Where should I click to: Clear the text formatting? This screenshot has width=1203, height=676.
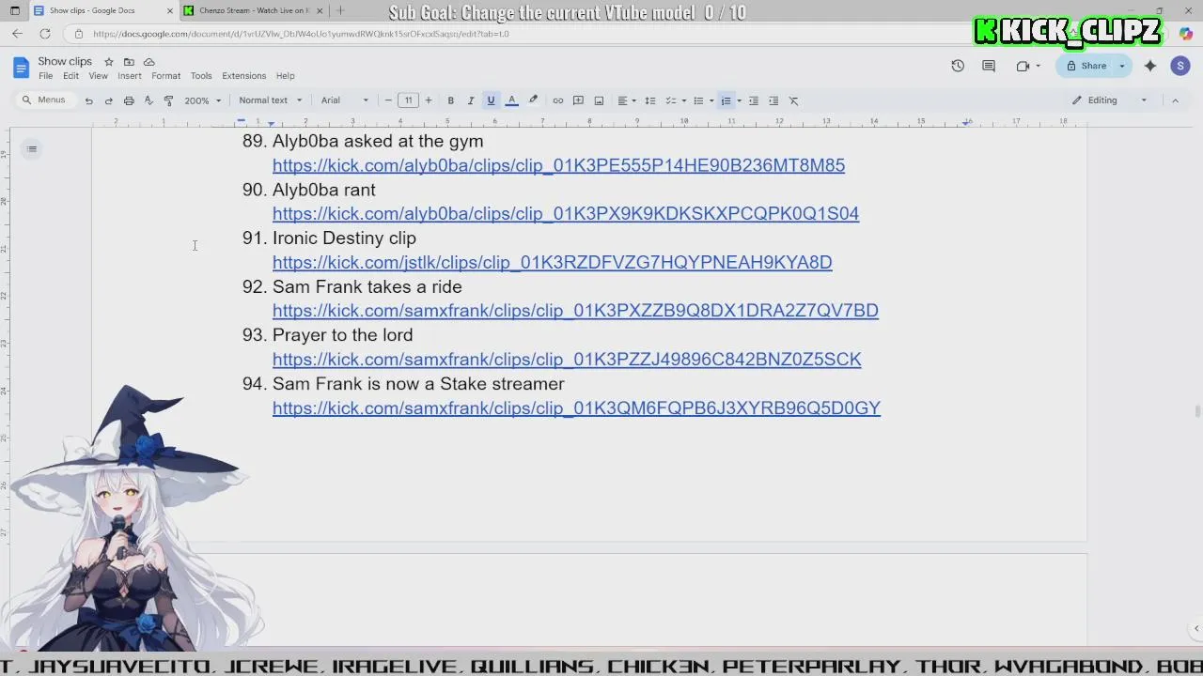tap(793, 100)
